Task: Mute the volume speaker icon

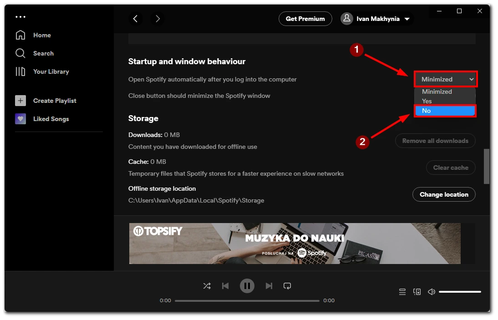Action: click(431, 292)
